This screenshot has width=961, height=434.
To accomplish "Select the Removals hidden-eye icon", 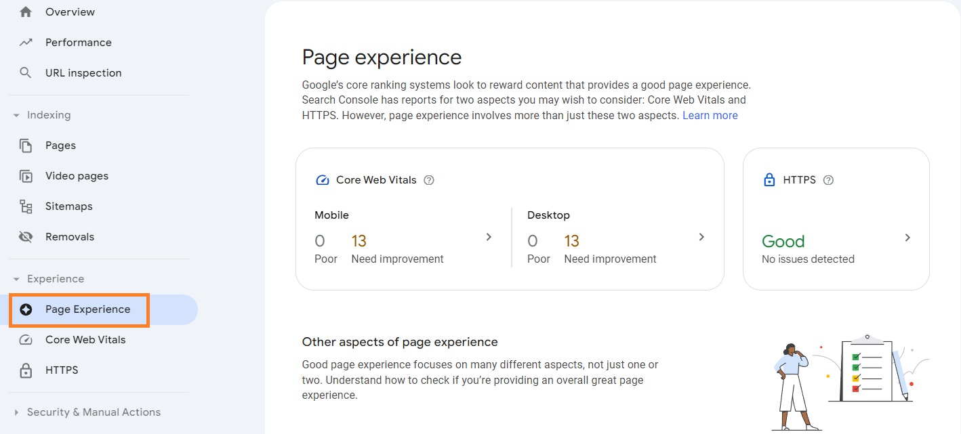I will pos(26,236).
